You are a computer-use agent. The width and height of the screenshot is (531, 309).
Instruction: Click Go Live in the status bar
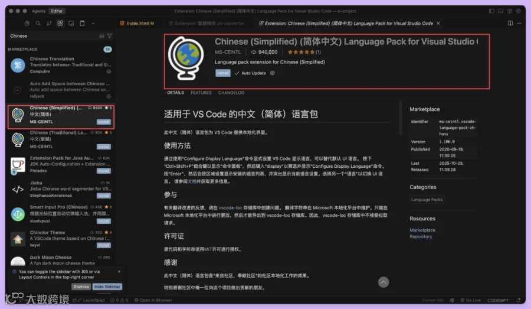click(470, 300)
